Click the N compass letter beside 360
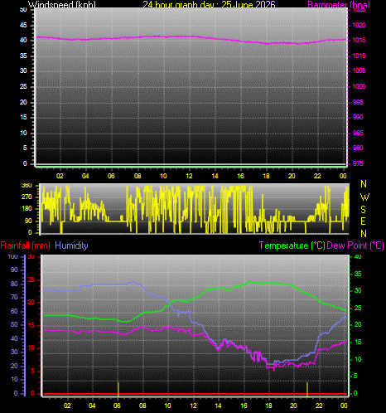Image resolution: width=386 pixels, height=413 pixels. tap(364, 184)
